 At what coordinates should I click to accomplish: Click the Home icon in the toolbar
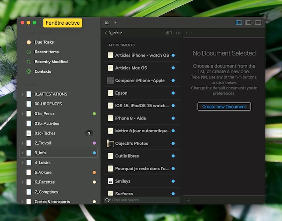pos(107,22)
